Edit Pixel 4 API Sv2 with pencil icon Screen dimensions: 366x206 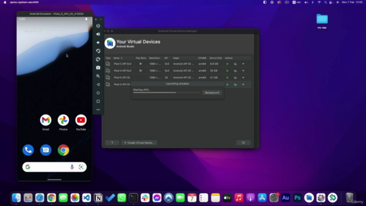[235, 70]
